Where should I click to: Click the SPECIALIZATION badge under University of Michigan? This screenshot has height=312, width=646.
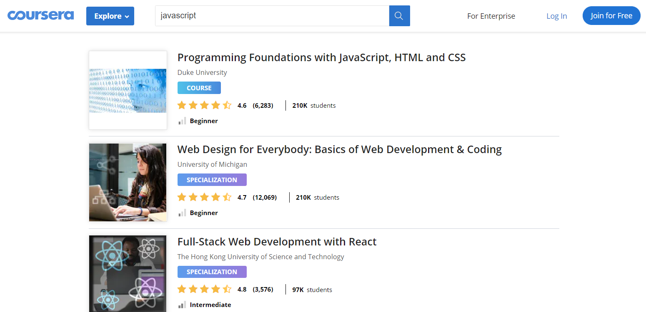212,180
